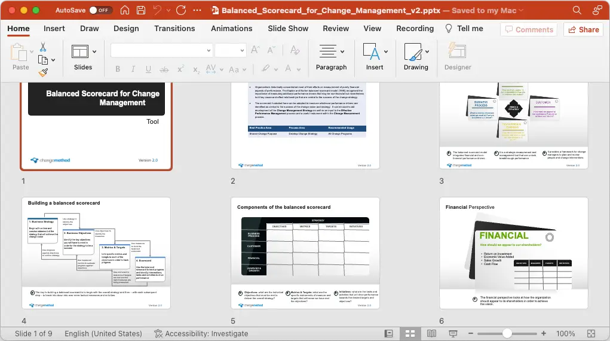Open the Draw tab
This screenshot has height=341, width=610.
90,29
